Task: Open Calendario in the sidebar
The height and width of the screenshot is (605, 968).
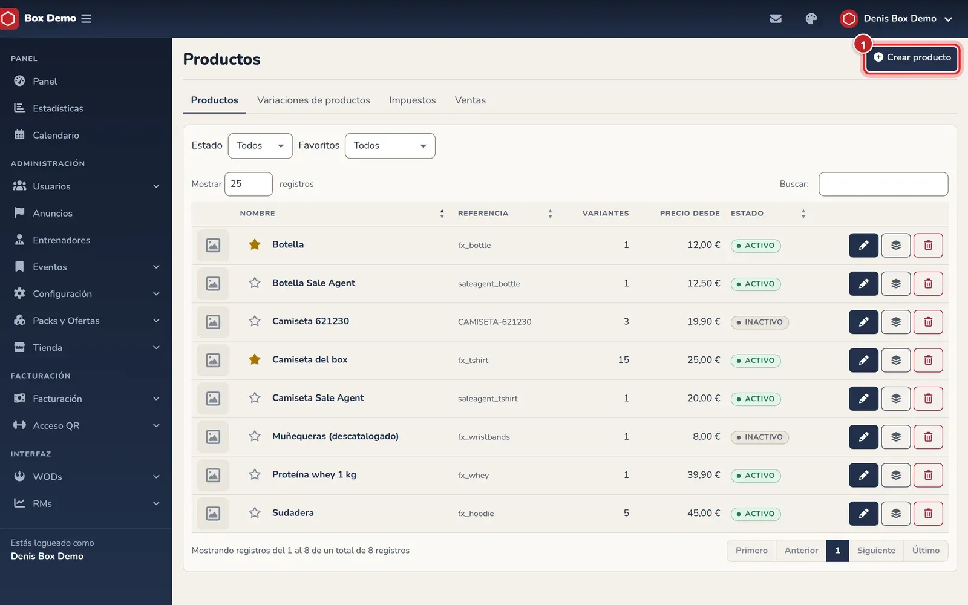Action: point(86,135)
